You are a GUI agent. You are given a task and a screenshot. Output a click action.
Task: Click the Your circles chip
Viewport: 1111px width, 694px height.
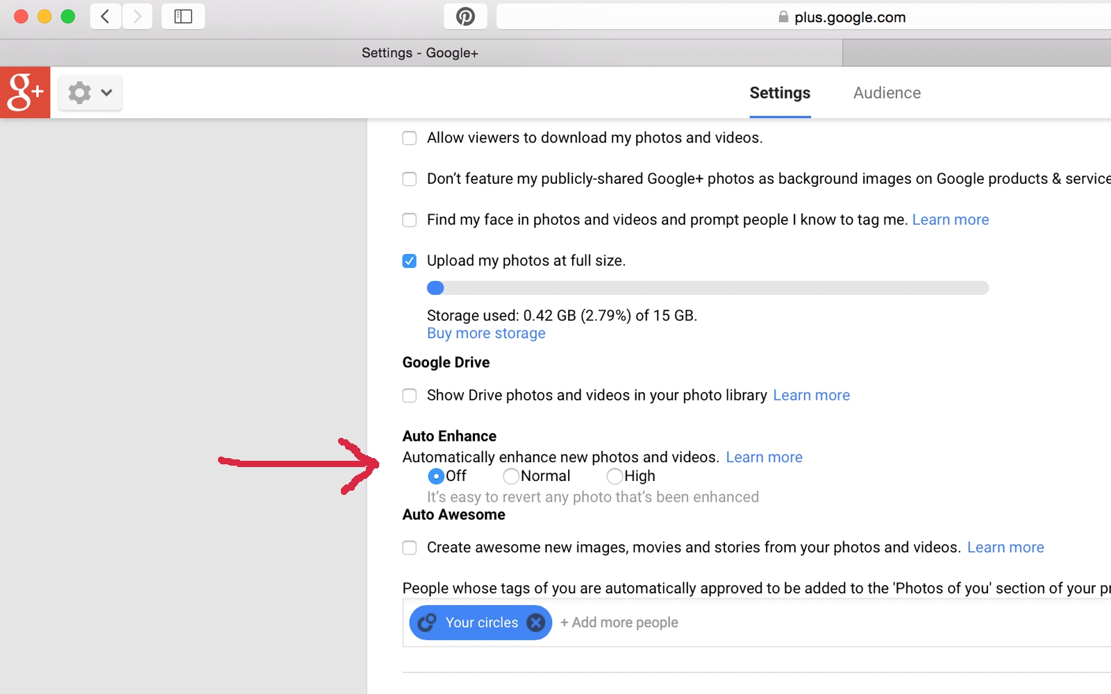481,623
